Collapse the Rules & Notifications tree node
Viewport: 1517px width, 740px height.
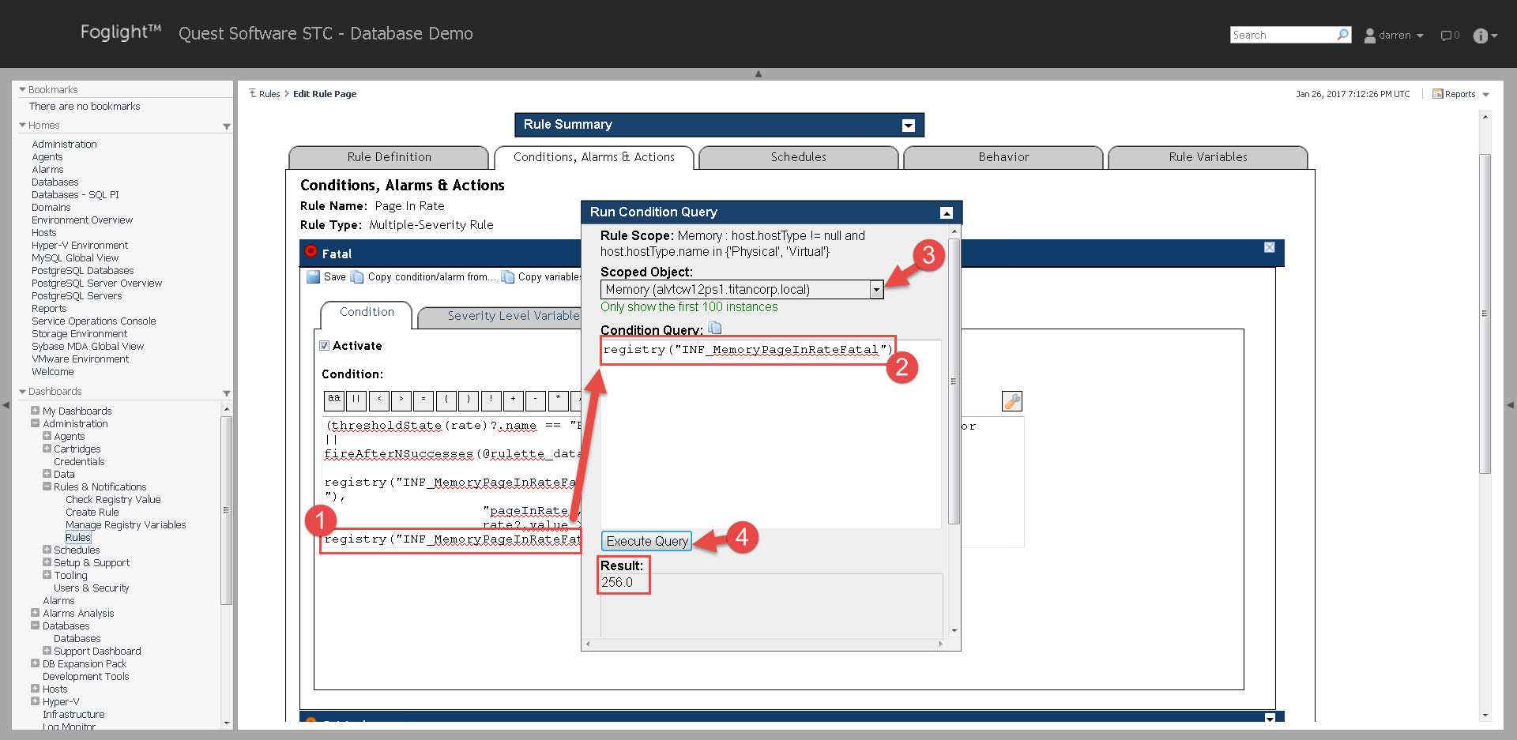point(47,486)
